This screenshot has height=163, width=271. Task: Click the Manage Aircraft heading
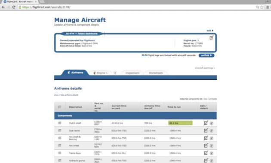point(80,20)
